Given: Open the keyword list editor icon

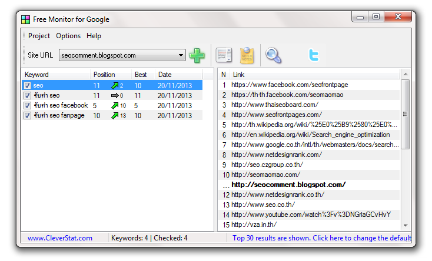Looking at the screenshot, I should click(224, 55).
